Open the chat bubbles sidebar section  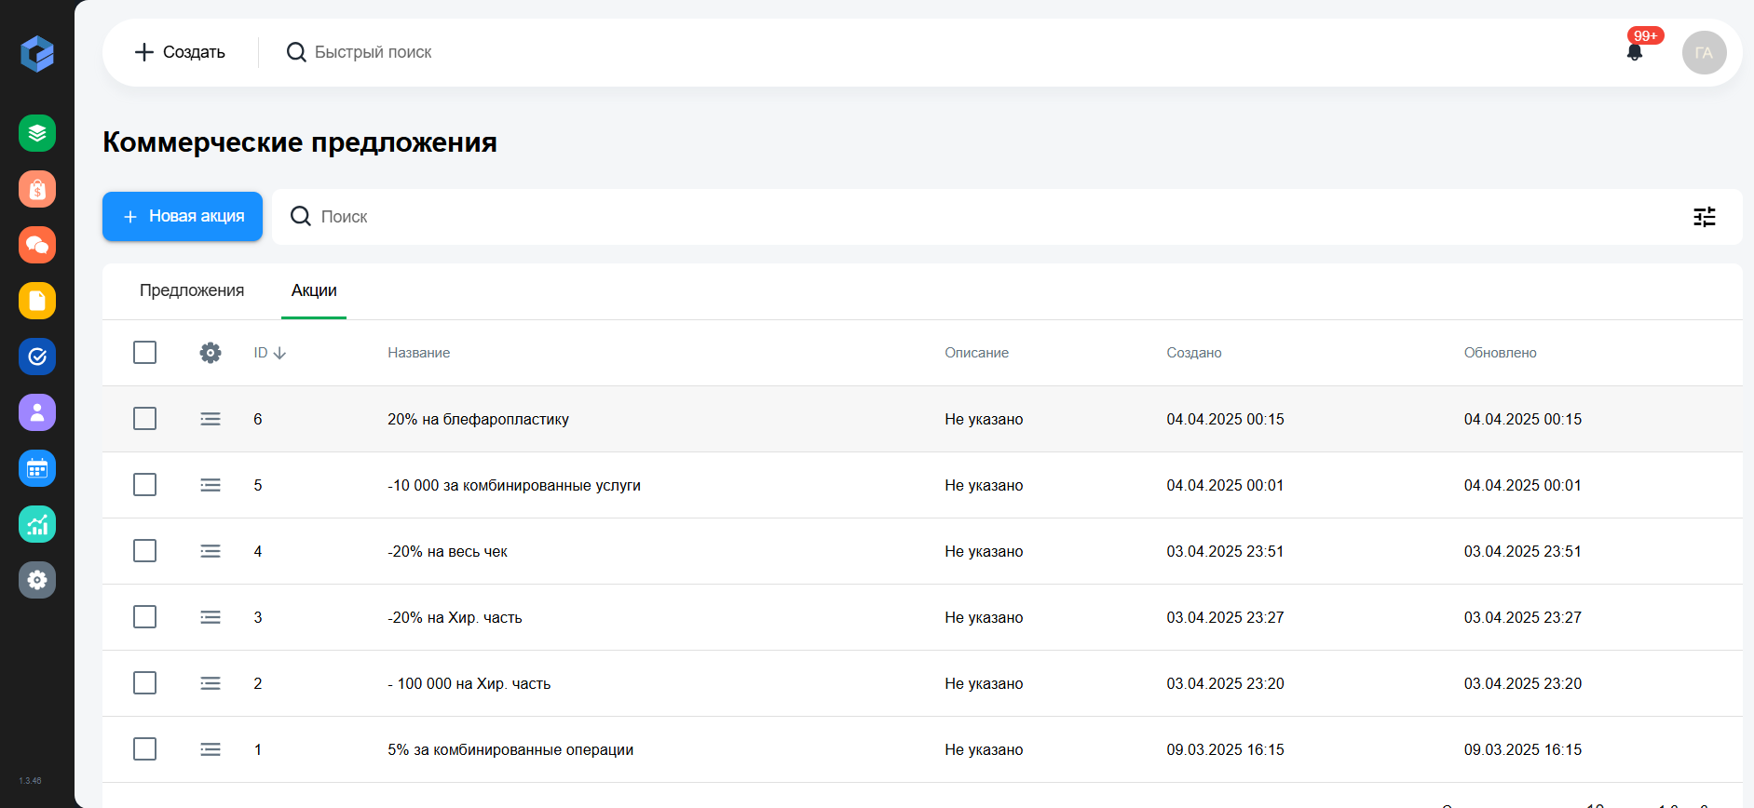point(37,245)
